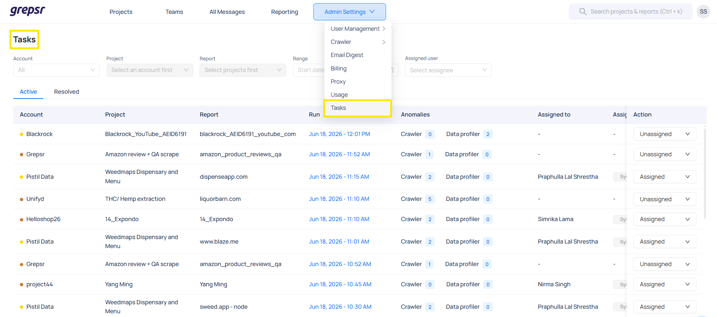The width and height of the screenshot is (717, 317).
Task: Expand the Crawler submenu arrow
Action: pos(384,42)
